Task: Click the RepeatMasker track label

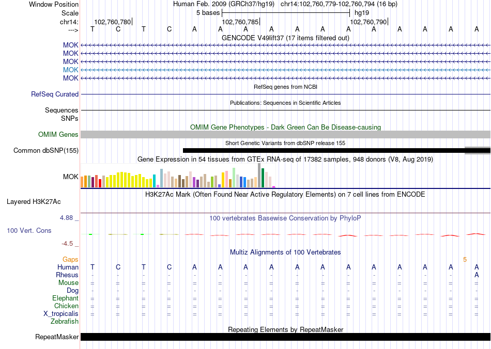Action: pos(57,337)
